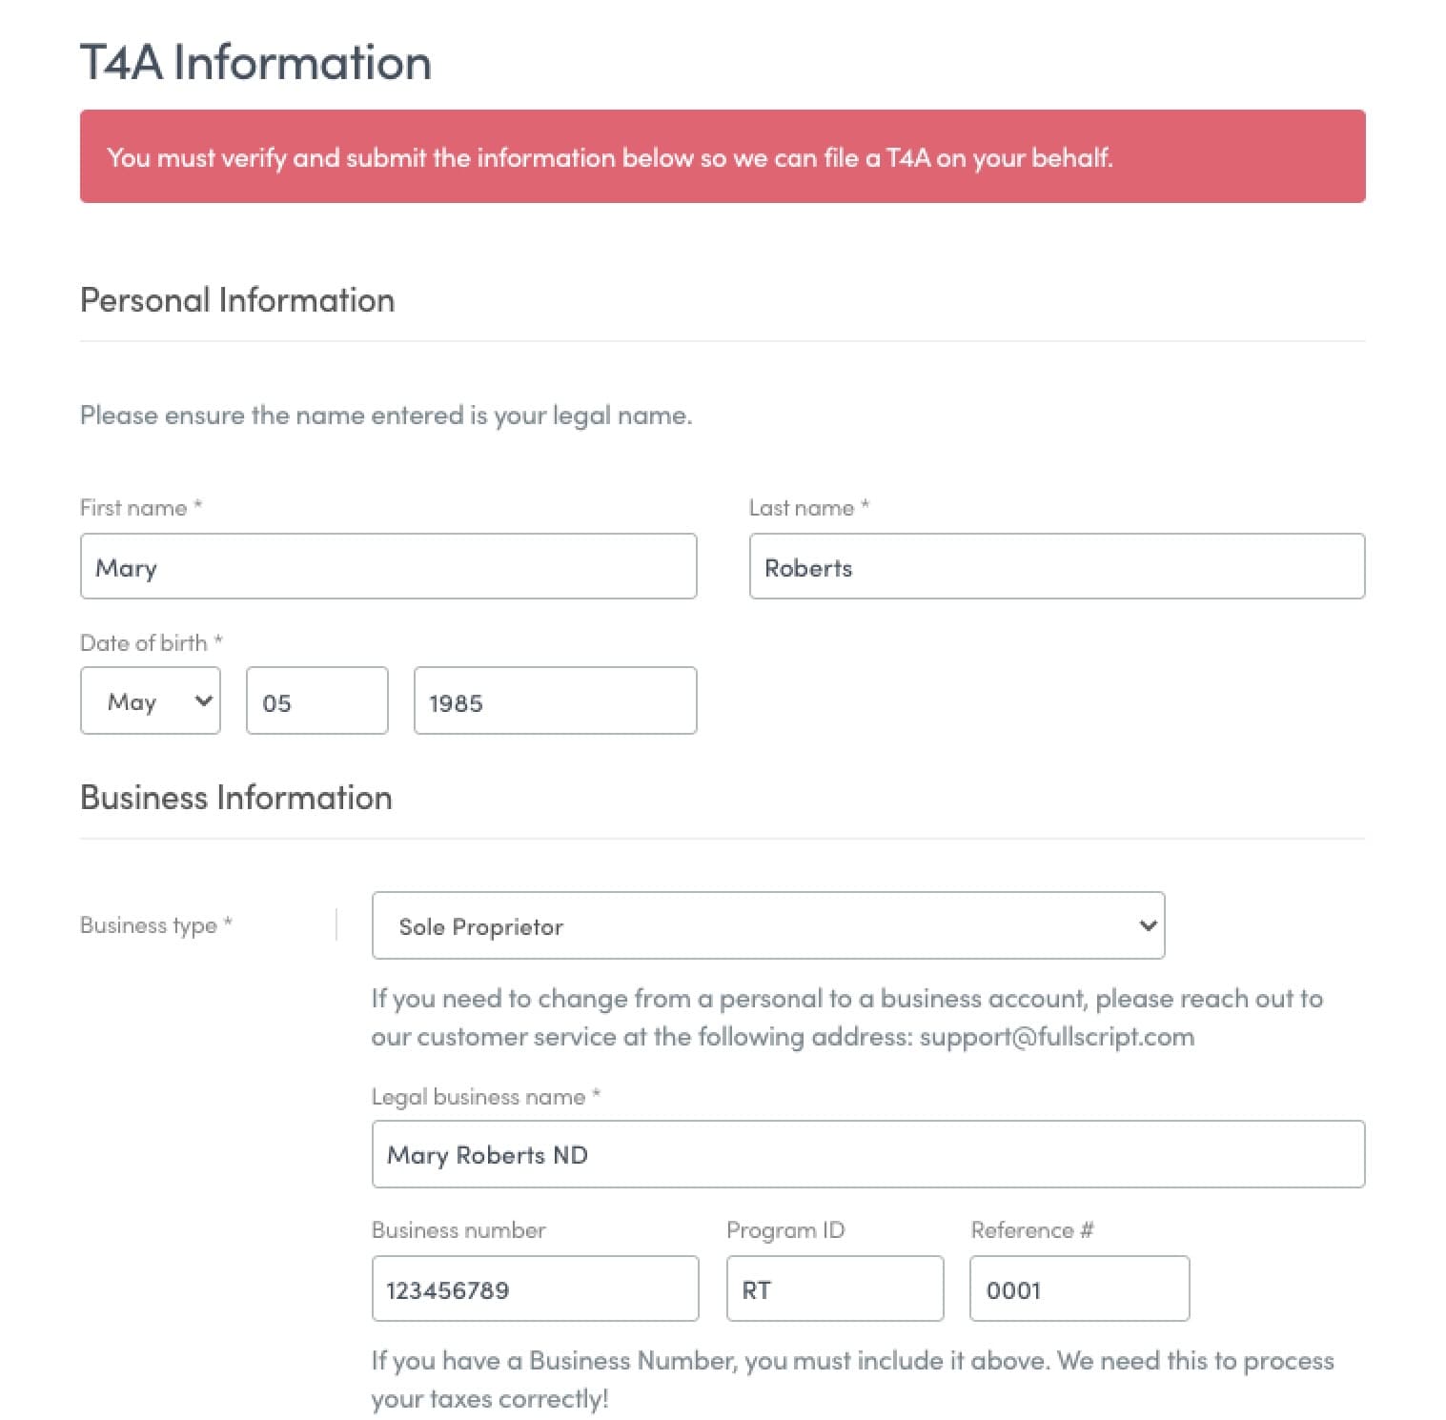Select the Business number field with 123456789
The height and width of the screenshot is (1420, 1446).
(x=535, y=1288)
